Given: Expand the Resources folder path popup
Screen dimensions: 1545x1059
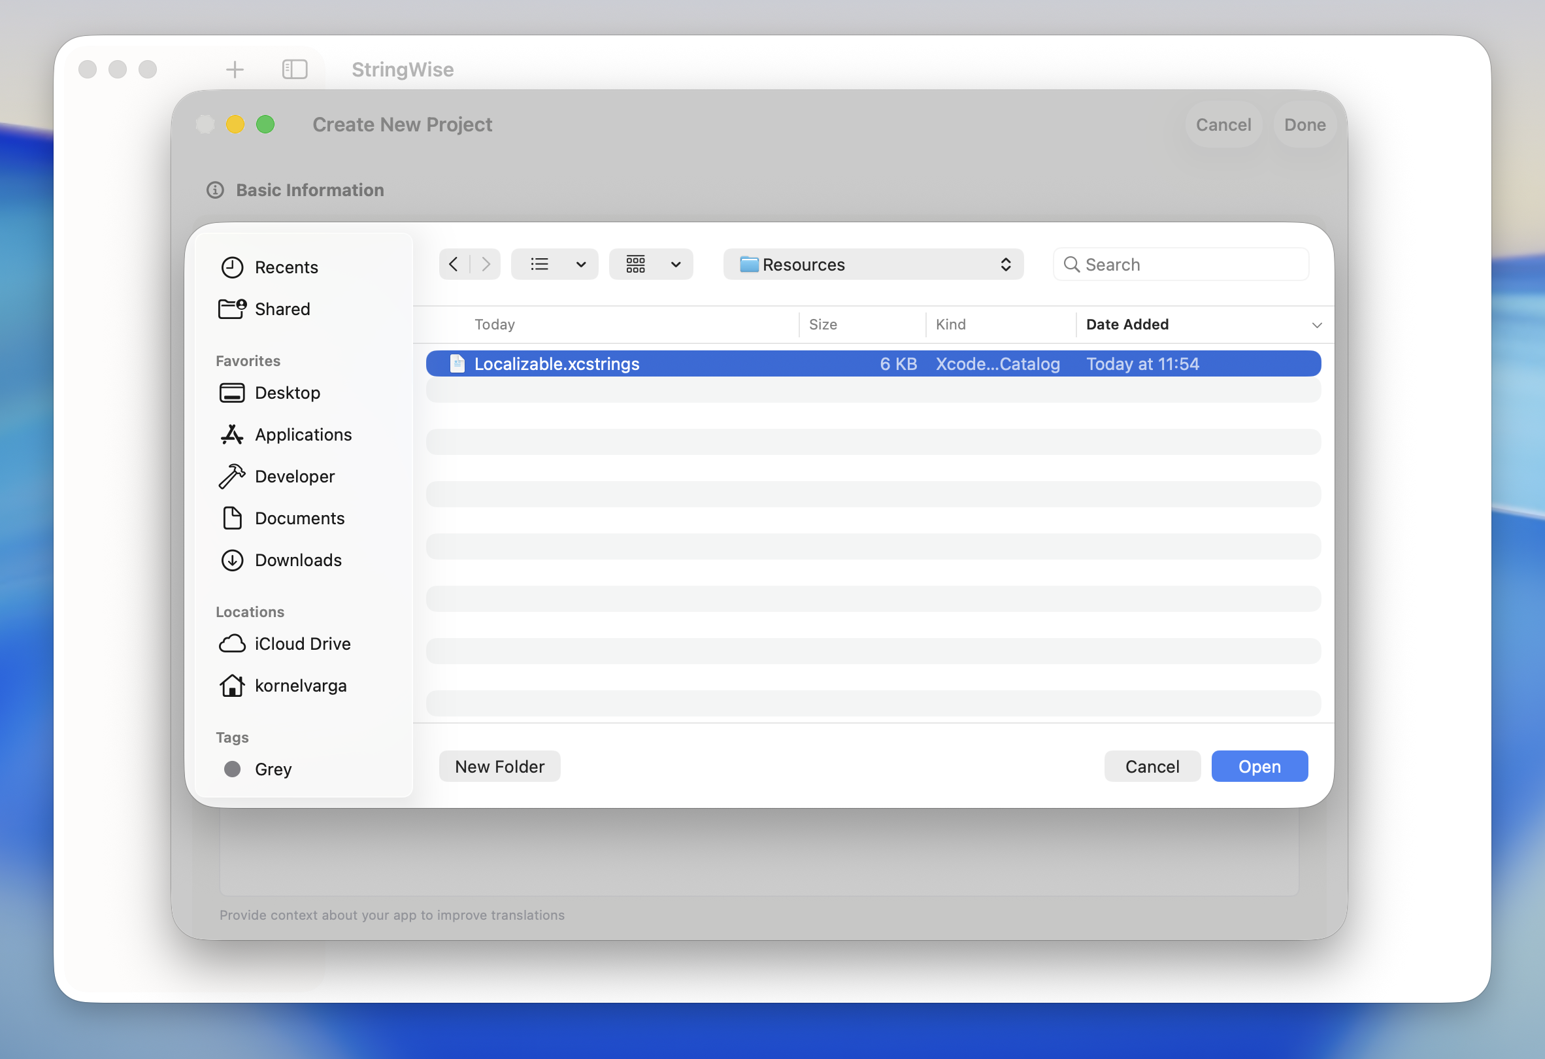Looking at the screenshot, I should click(873, 265).
